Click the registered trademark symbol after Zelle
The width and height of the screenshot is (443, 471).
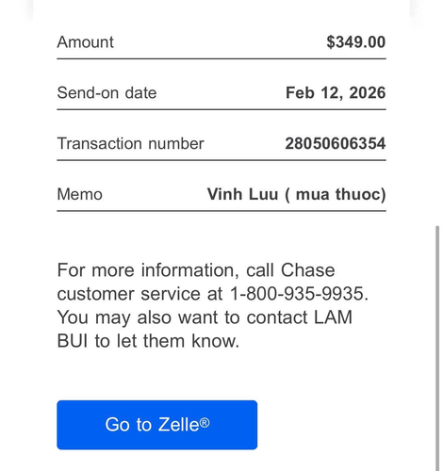point(205,423)
